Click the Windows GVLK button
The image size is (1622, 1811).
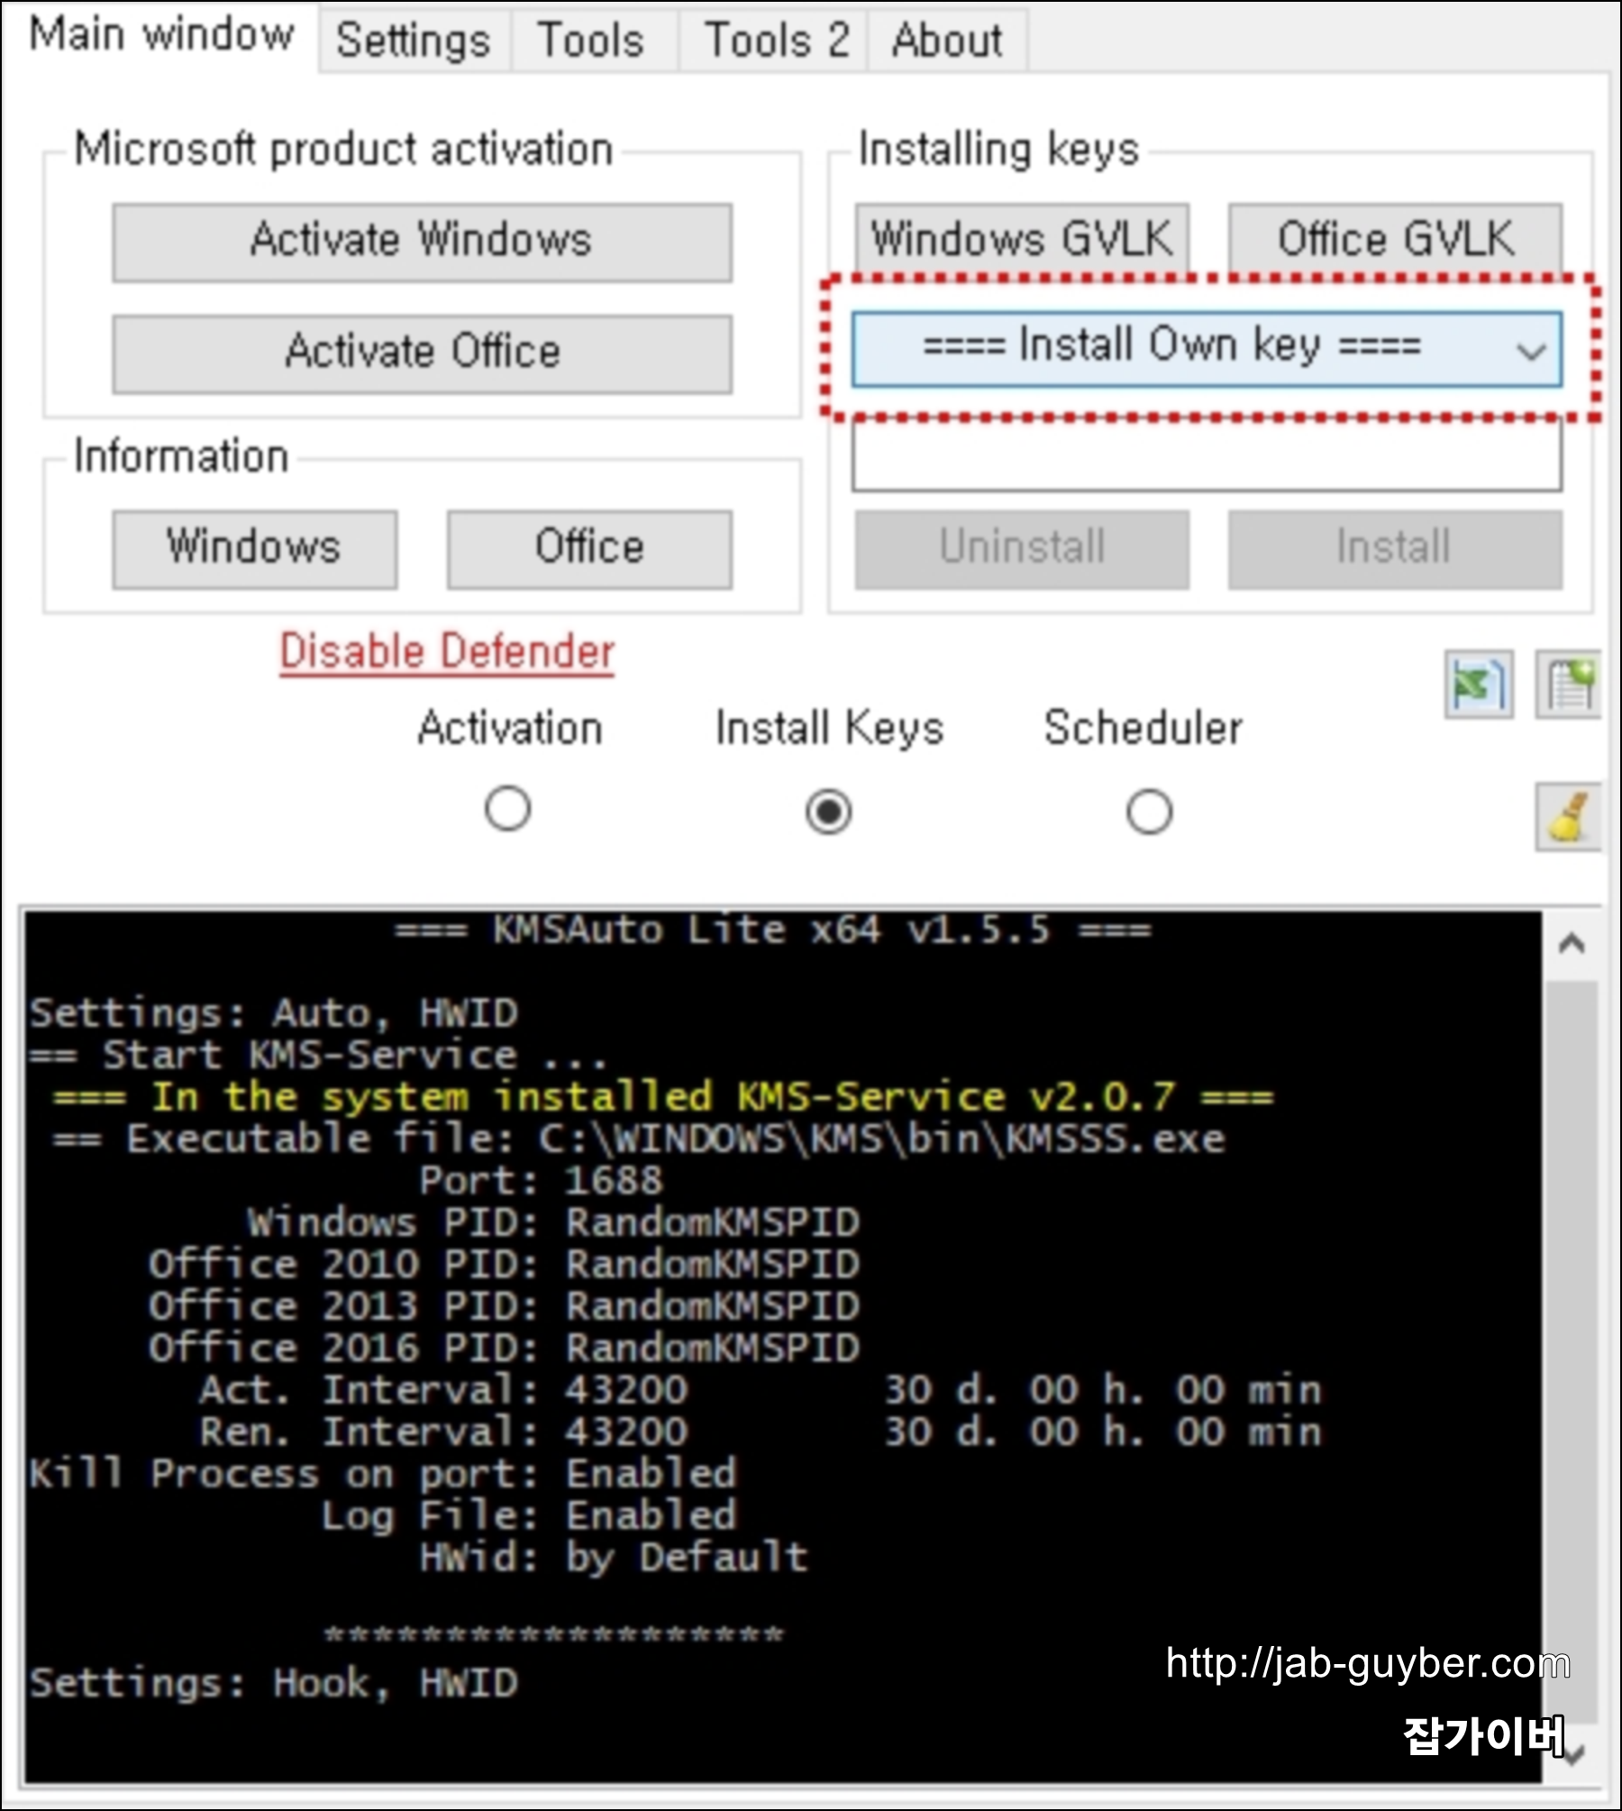1022,239
